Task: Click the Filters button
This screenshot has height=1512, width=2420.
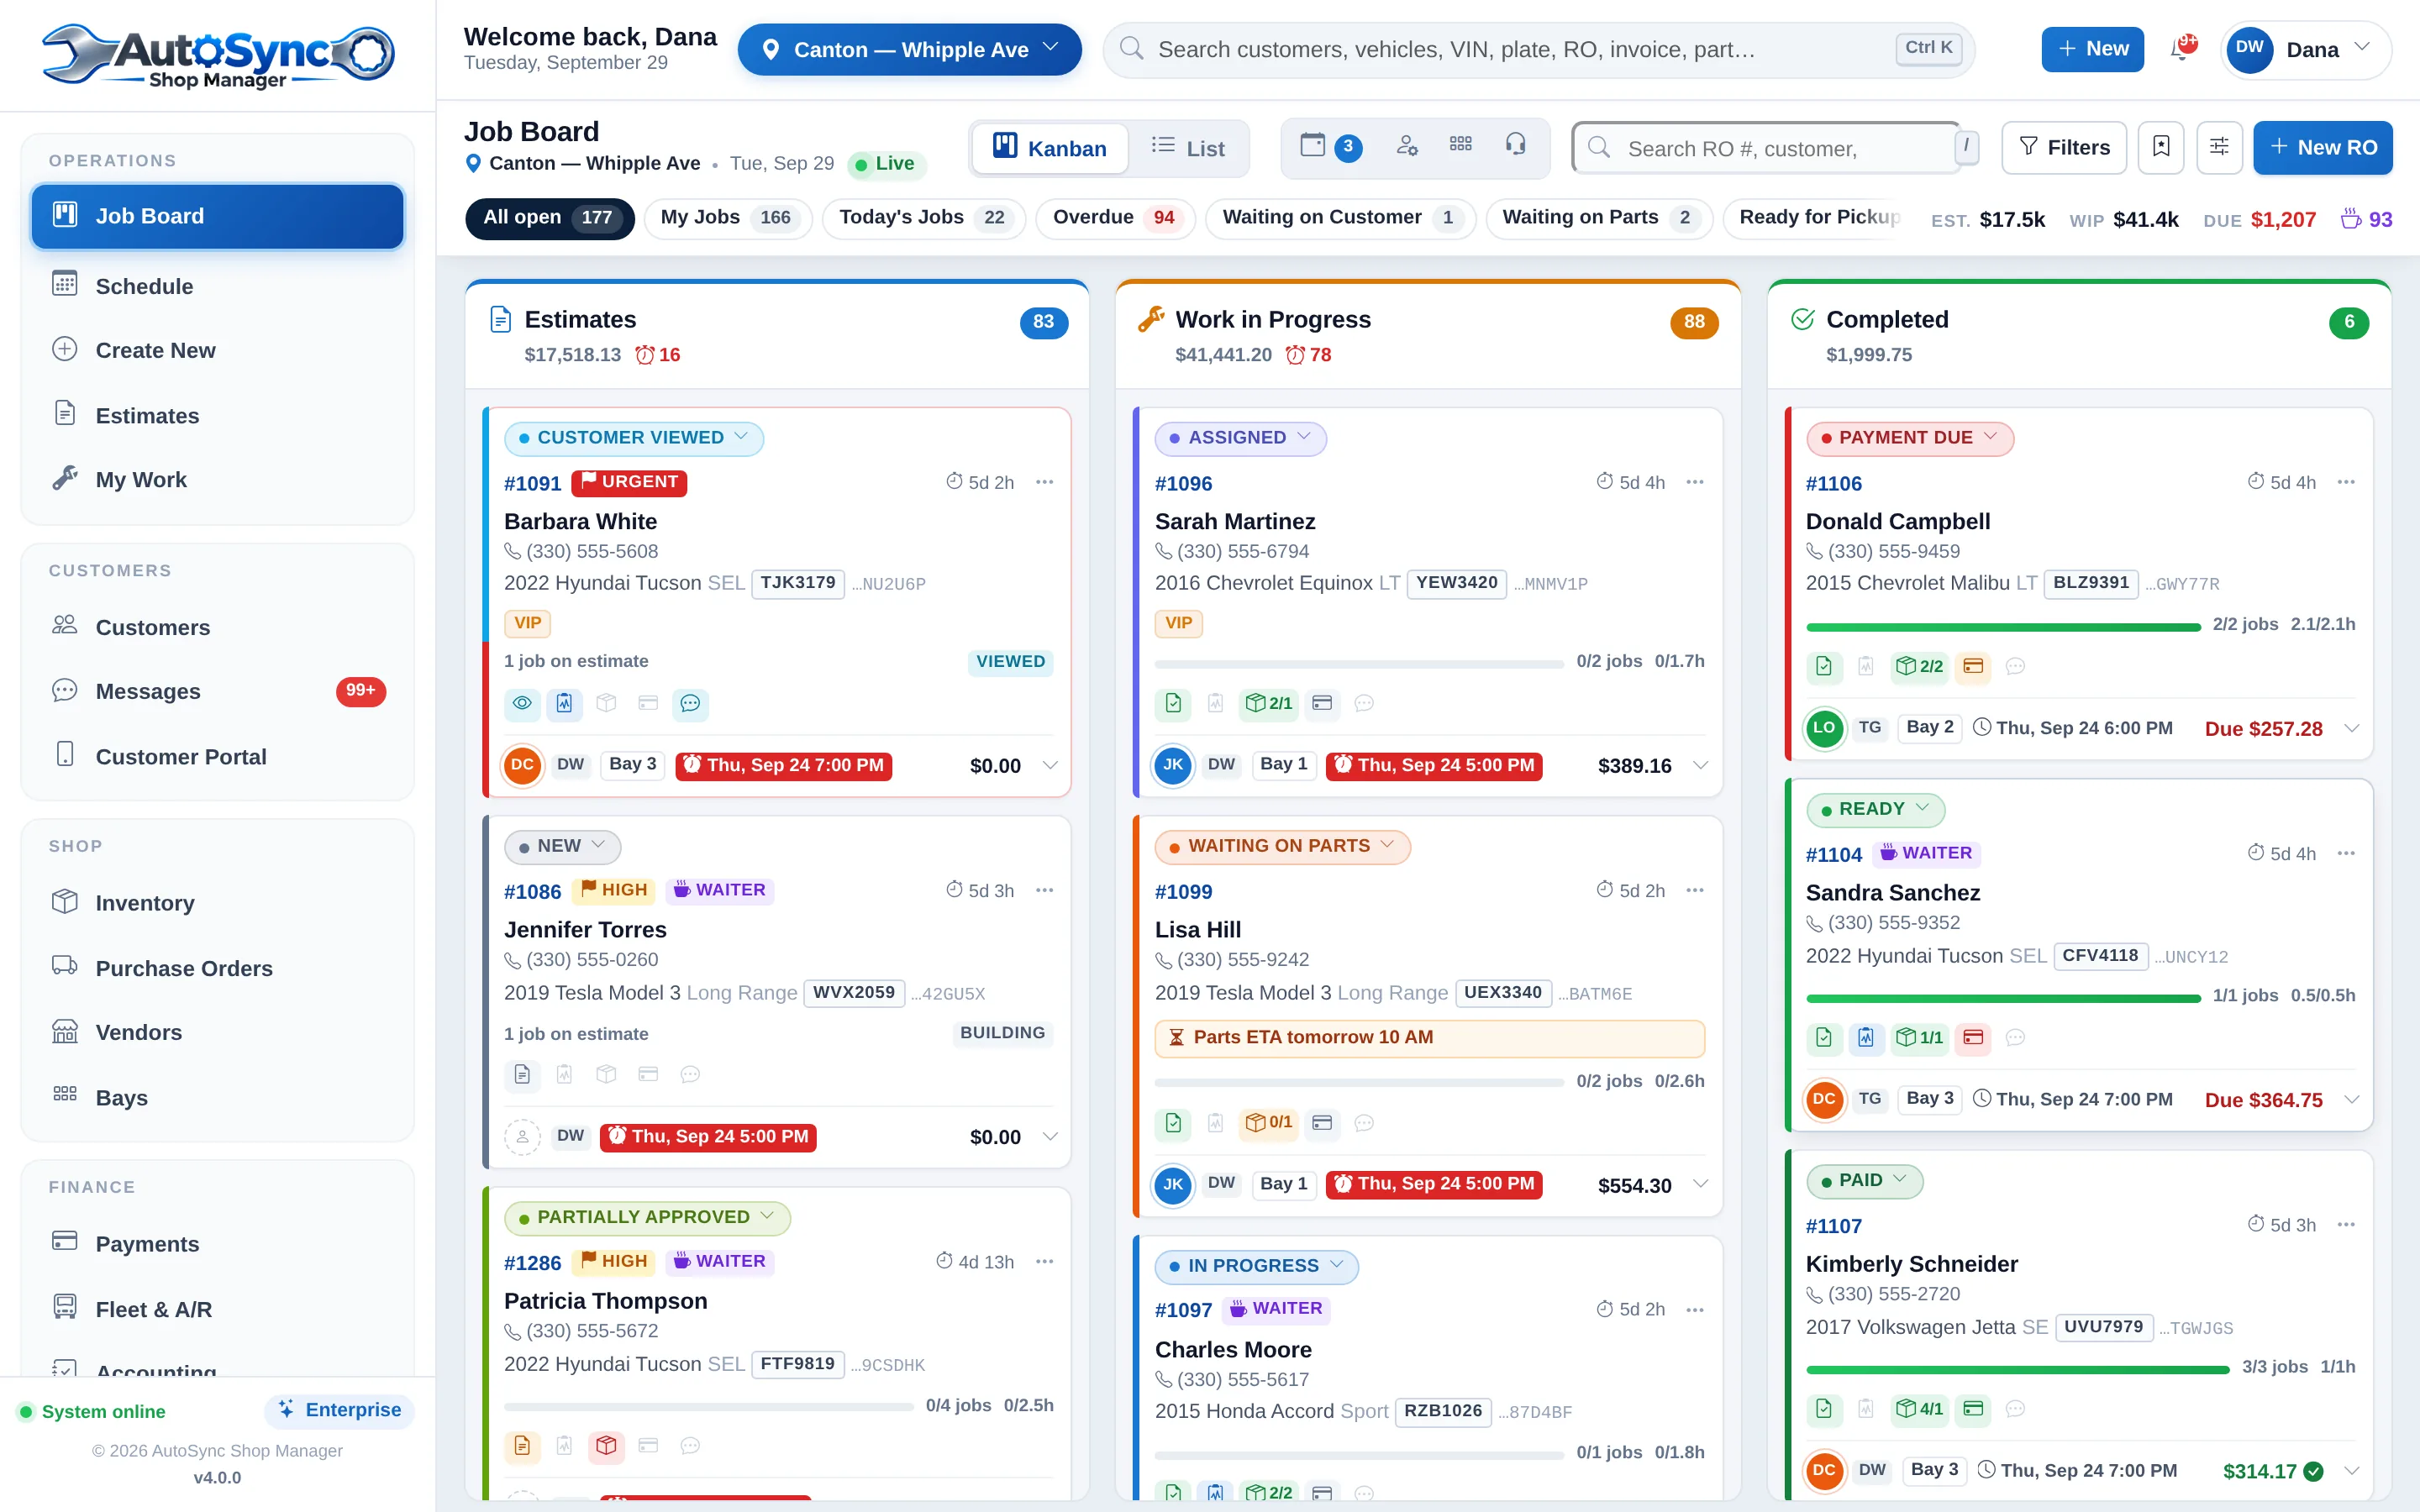Action: (x=2063, y=147)
